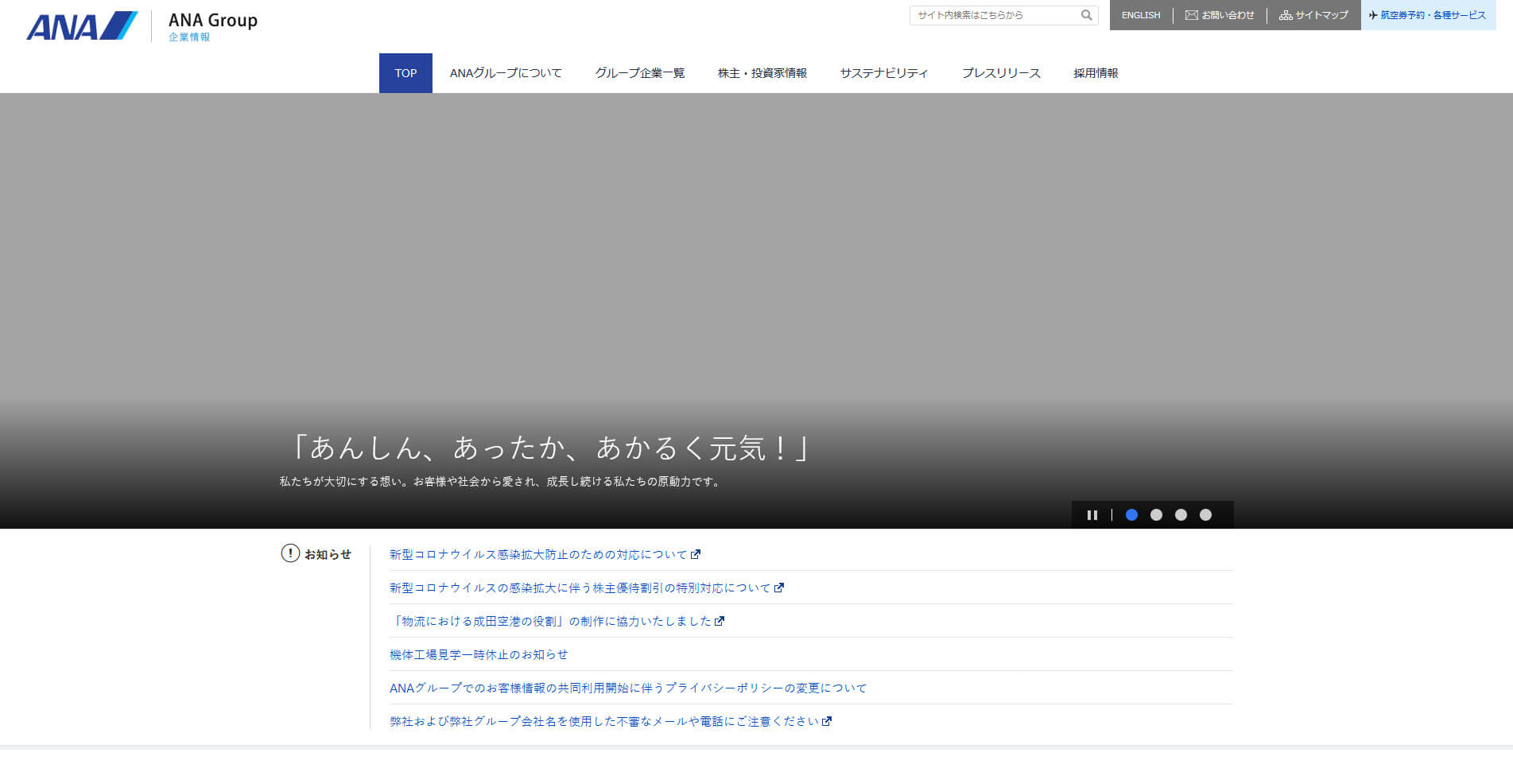Select the third slideshow dot

coord(1181,515)
